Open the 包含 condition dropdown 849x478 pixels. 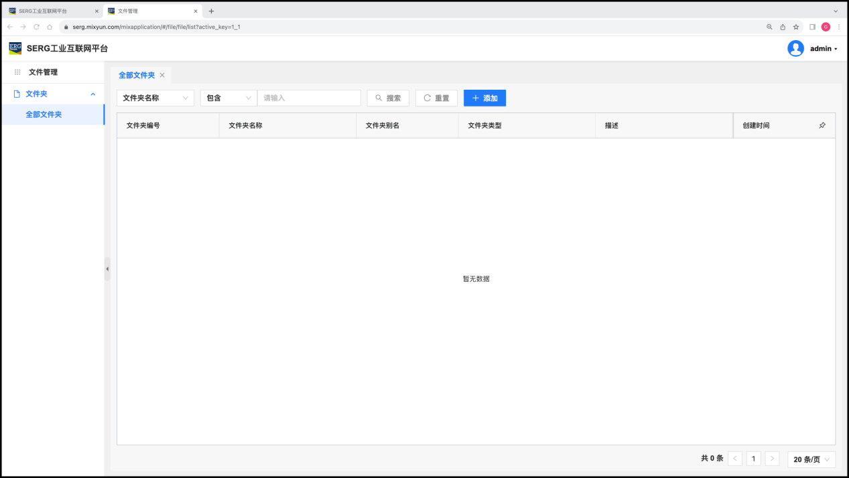coord(228,98)
